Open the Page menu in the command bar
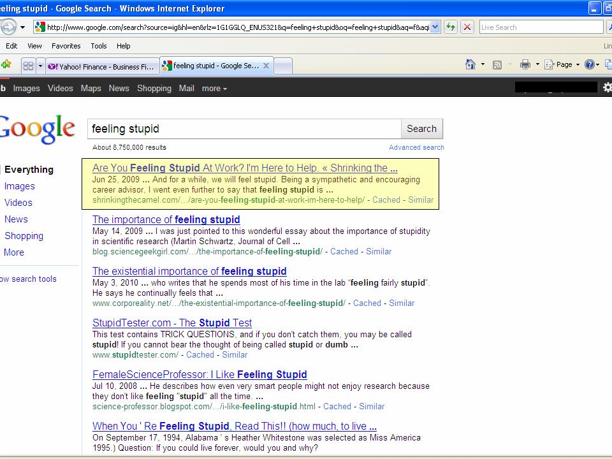The height and width of the screenshot is (459, 612). (x=562, y=64)
